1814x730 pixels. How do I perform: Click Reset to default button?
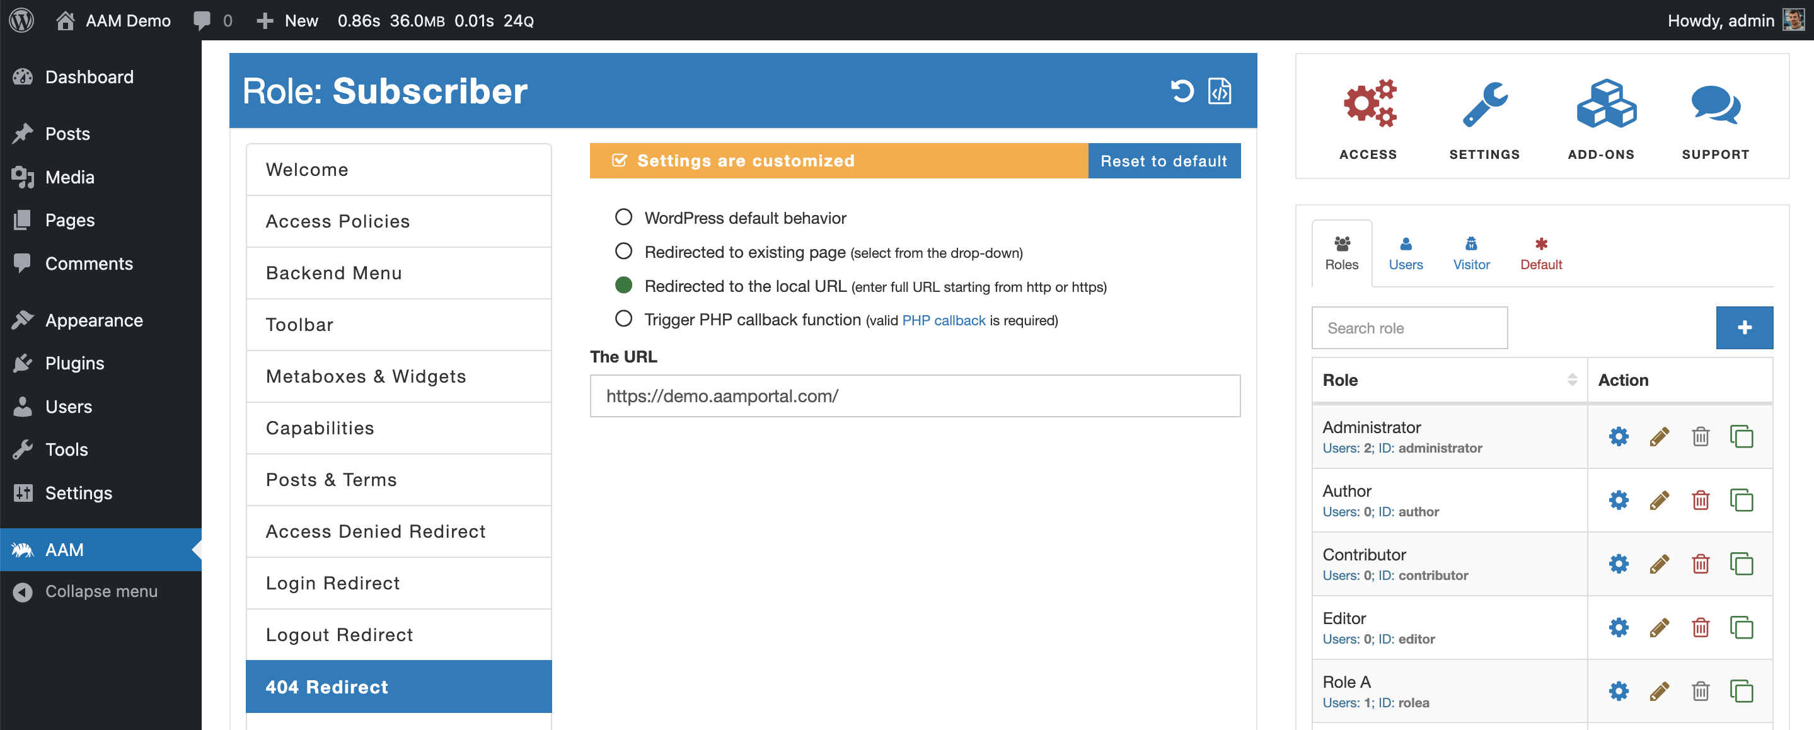(1164, 161)
